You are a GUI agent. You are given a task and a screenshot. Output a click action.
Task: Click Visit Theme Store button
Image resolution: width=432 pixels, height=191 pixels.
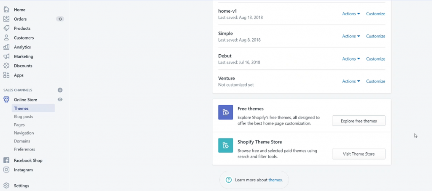pos(359,154)
